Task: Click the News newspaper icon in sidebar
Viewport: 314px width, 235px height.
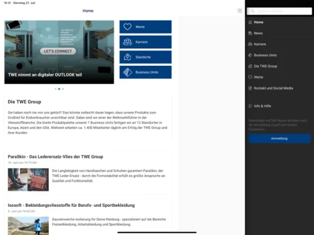Action: tap(250, 33)
